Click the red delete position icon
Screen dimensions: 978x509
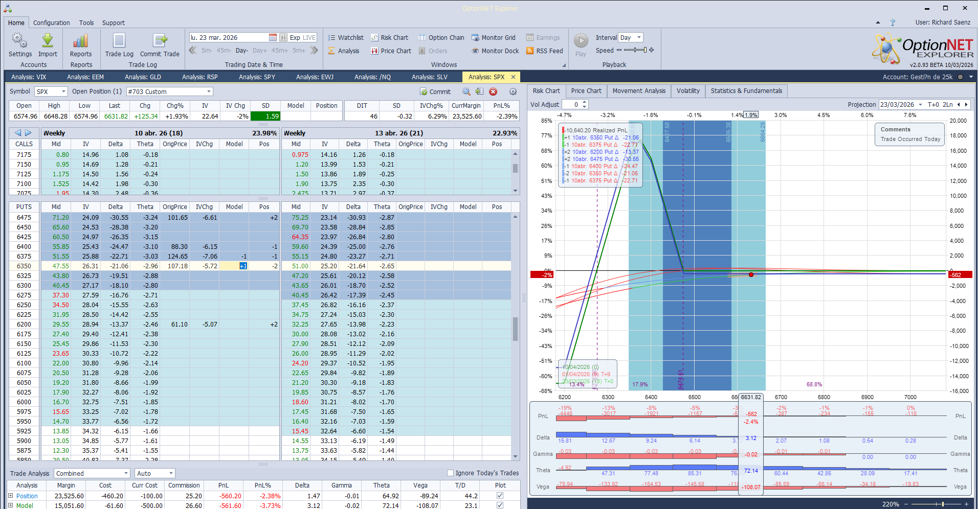[493, 91]
